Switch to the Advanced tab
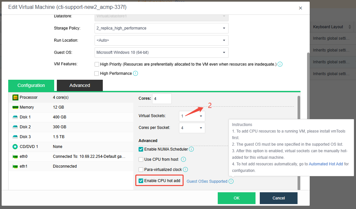 (x=79, y=85)
